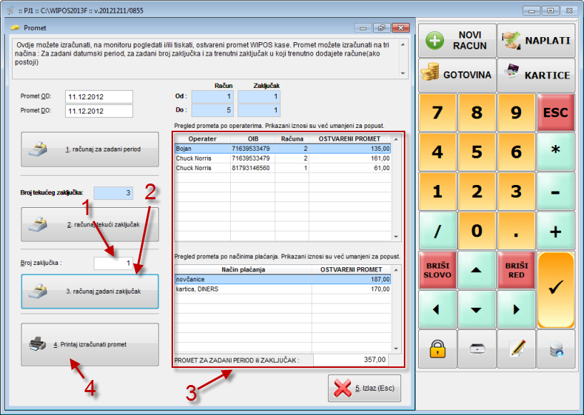Click the NAPLATI payment button
584x415 pixels.
[536, 40]
